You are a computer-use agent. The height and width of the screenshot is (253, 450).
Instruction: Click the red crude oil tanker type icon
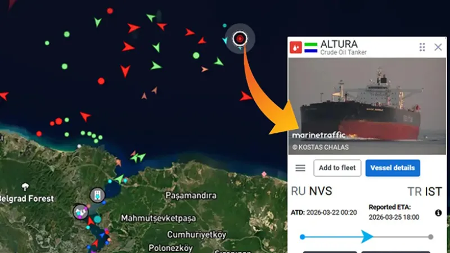coord(296,47)
